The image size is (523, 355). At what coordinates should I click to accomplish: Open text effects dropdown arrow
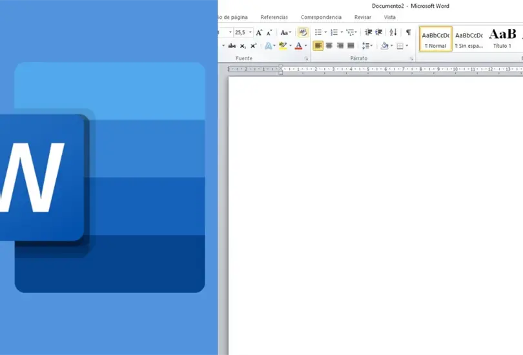point(274,46)
